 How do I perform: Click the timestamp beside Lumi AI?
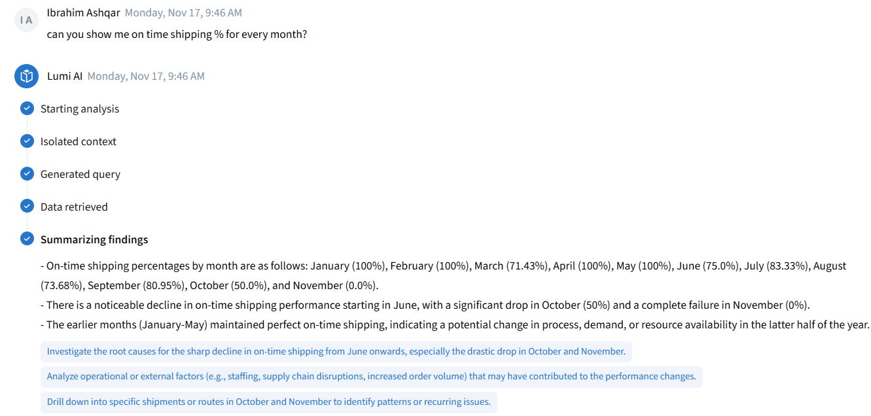(146, 76)
